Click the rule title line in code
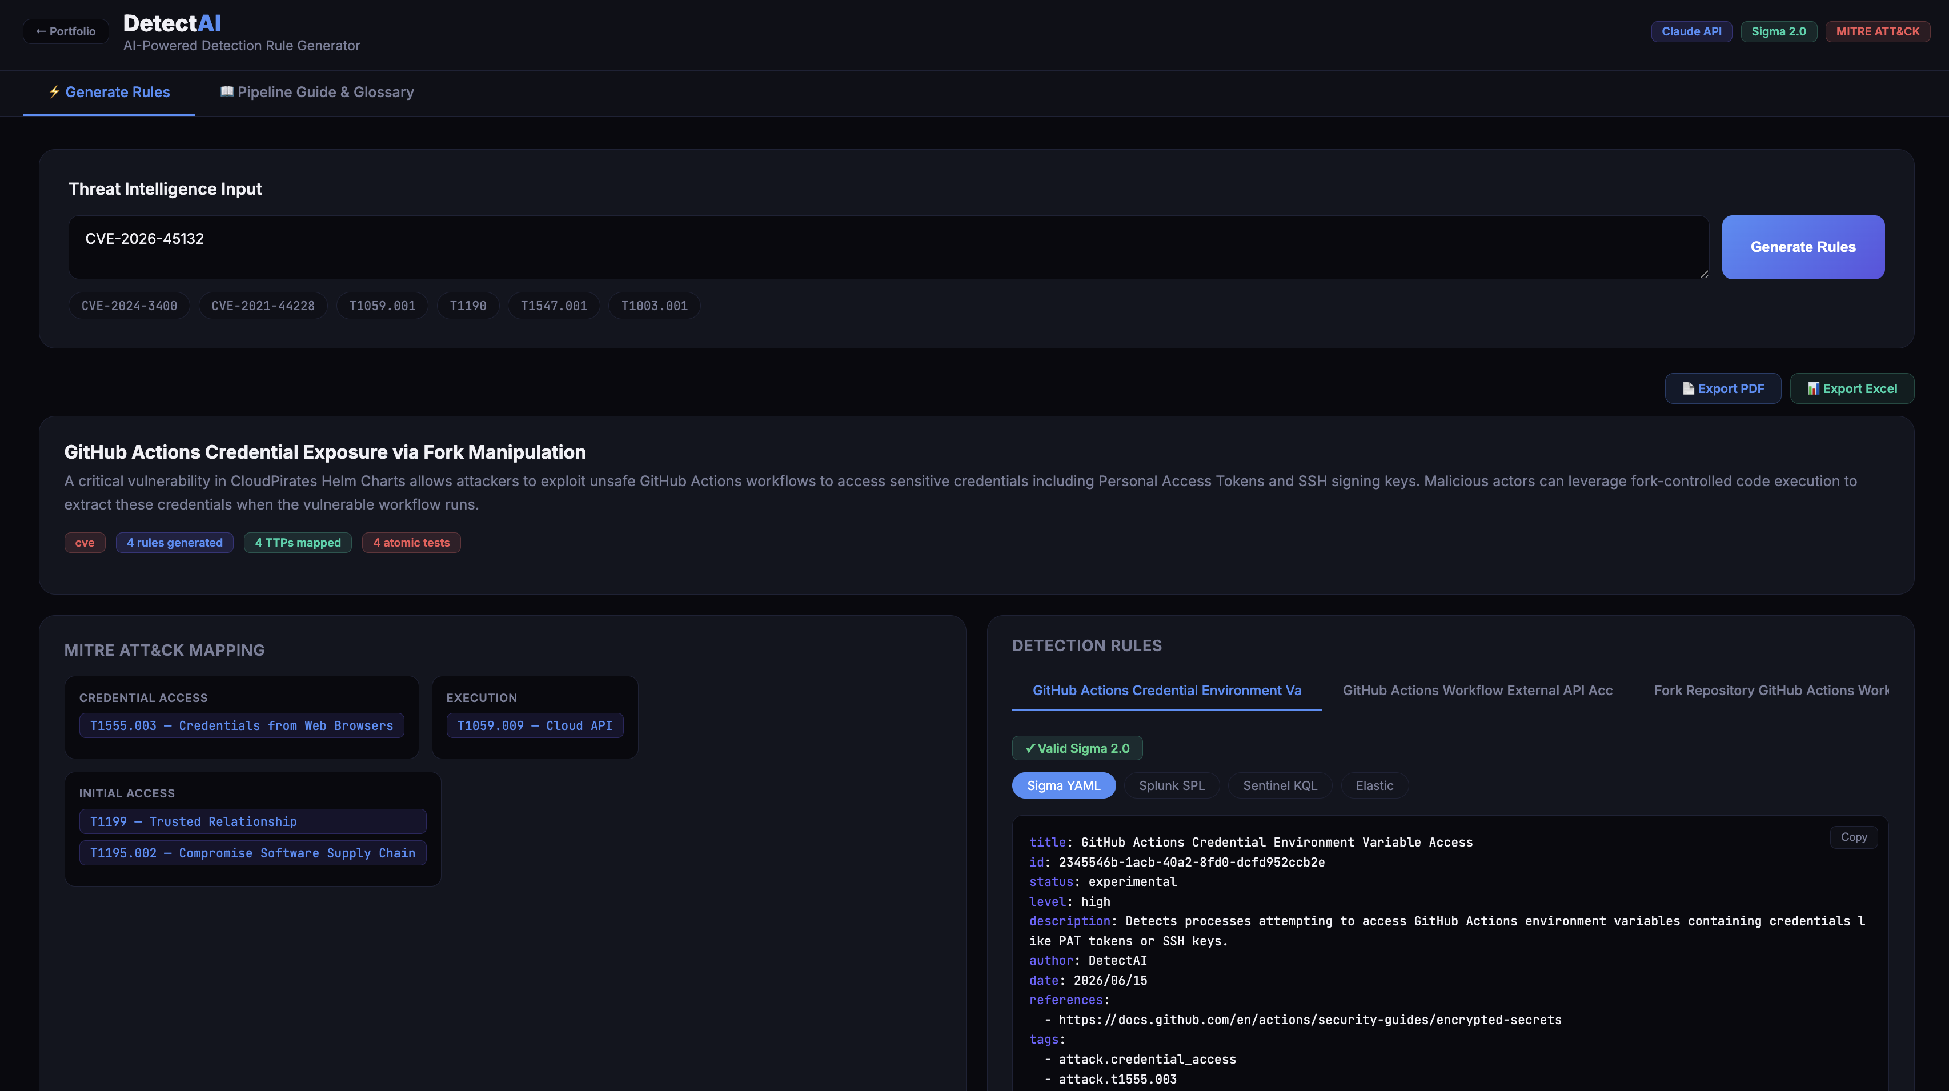Image resolution: width=1949 pixels, height=1091 pixels. click(1250, 843)
